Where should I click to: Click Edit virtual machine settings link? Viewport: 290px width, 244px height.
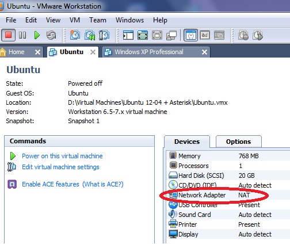coord(60,167)
